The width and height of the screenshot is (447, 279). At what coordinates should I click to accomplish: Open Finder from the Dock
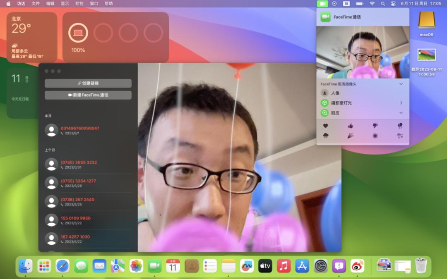[25, 266]
